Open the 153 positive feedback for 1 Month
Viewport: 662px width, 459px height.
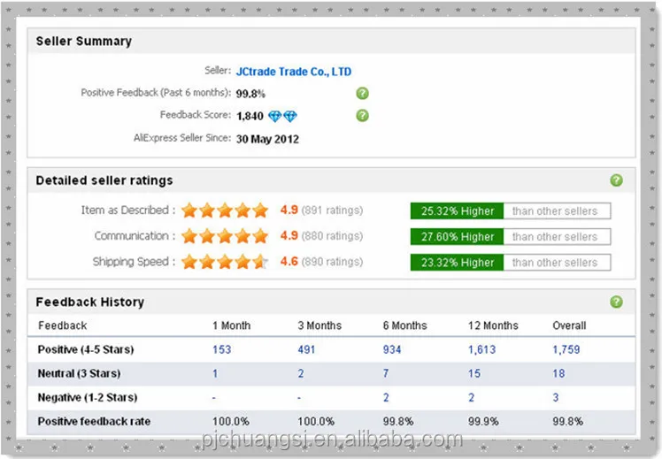pos(221,349)
